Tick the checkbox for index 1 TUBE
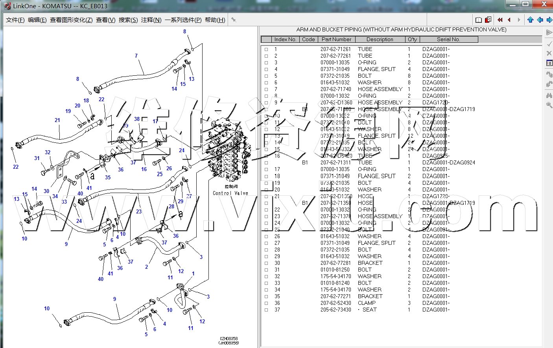 pos(266,49)
